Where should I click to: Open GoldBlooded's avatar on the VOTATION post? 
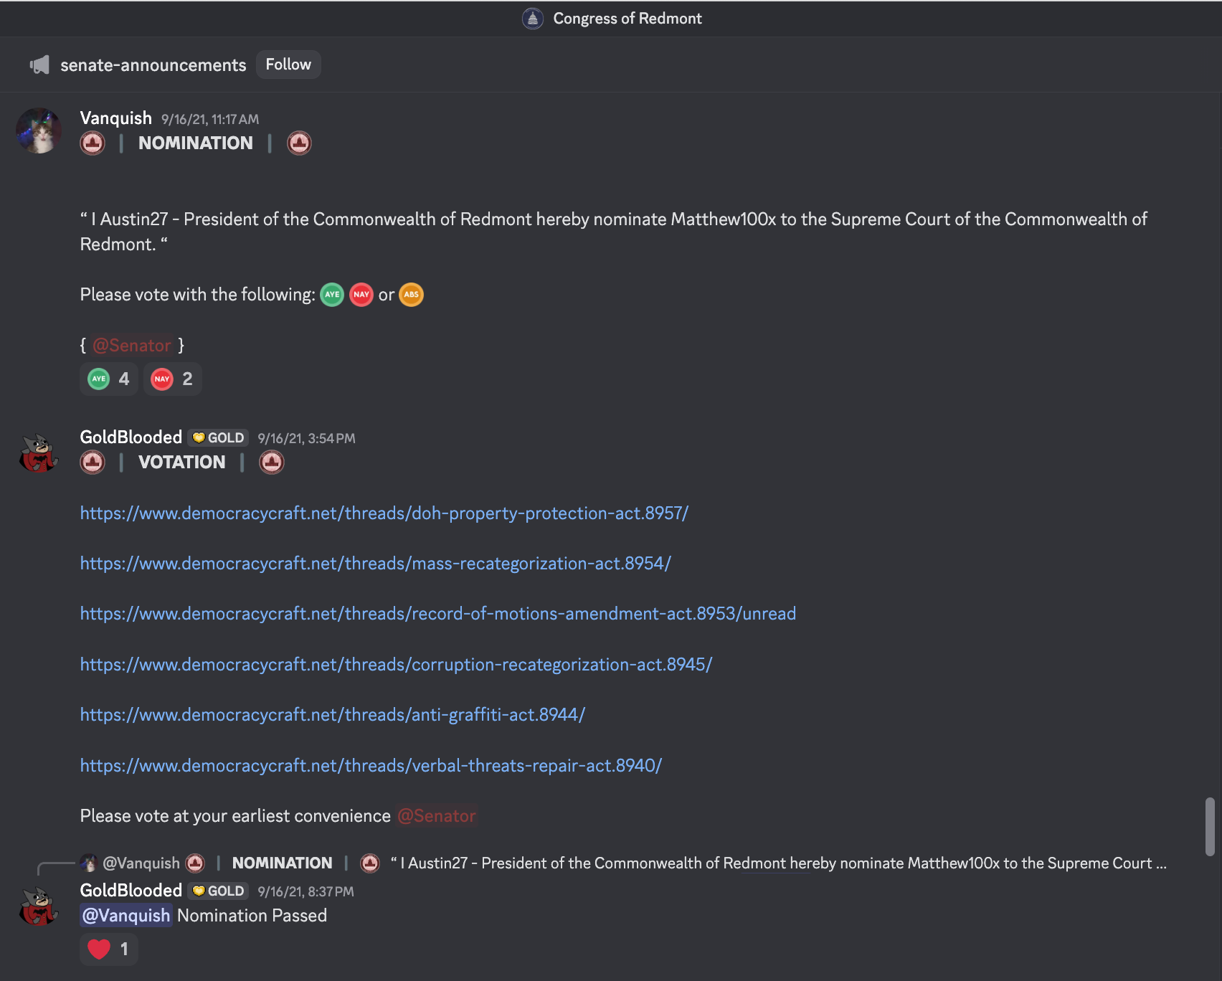click(x=39, y=453)
